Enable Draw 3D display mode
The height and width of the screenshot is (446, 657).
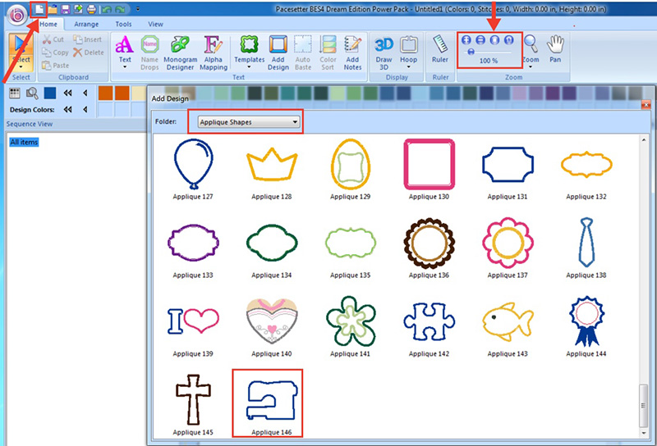pos(384,49)
